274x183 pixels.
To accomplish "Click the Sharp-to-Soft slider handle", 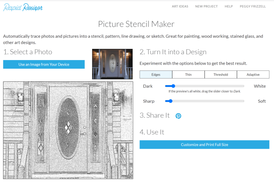I will click(x=170, y=101).
